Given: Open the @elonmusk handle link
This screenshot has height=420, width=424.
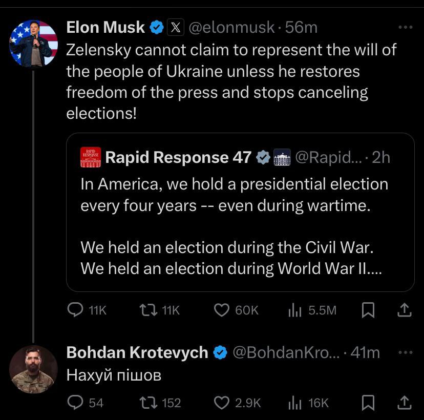Looking at the screenshot, I should coord(231,27).
